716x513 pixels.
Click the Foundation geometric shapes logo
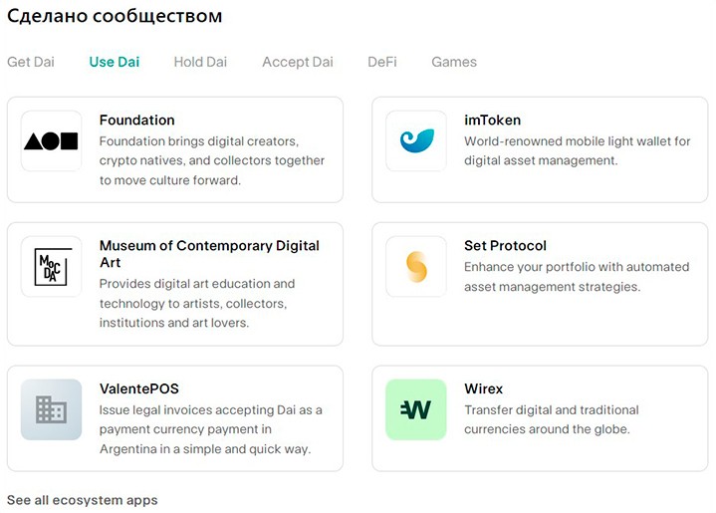pyautogui.click(x=51, y=140)
